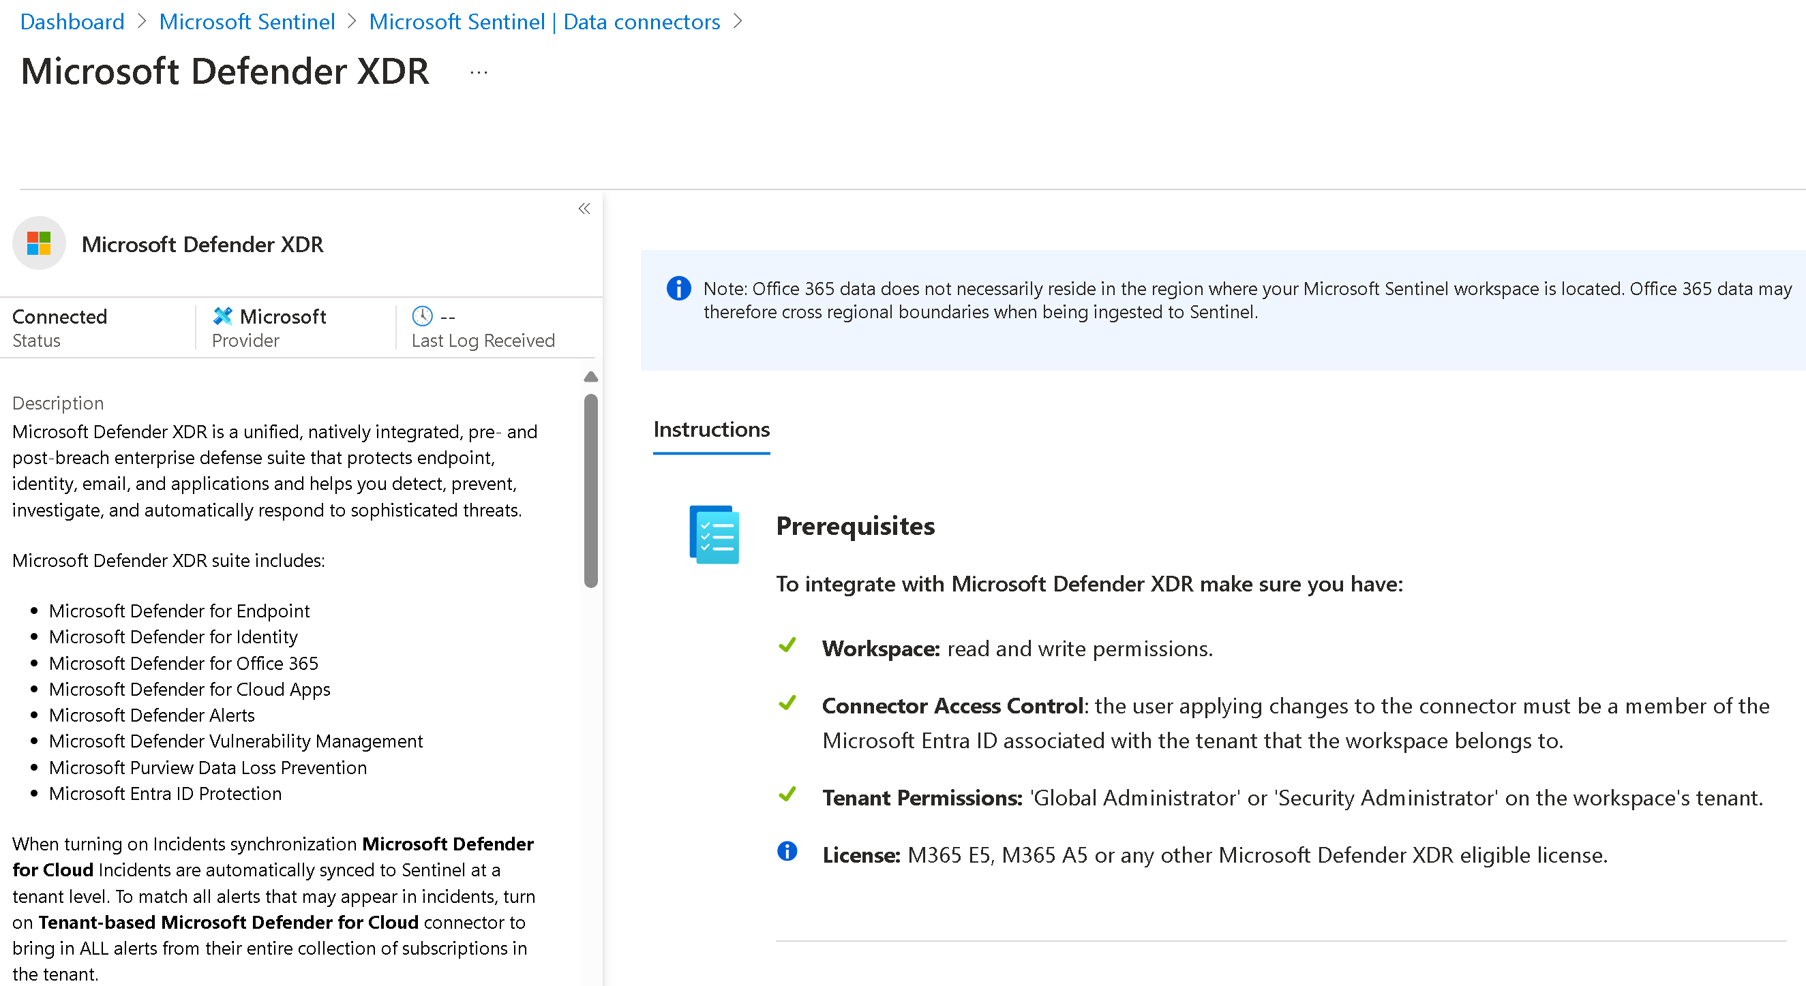Click the chevron after Data connectors breadcrumb
Viewport: 1806px width, 986px height.
coord(738,22)
